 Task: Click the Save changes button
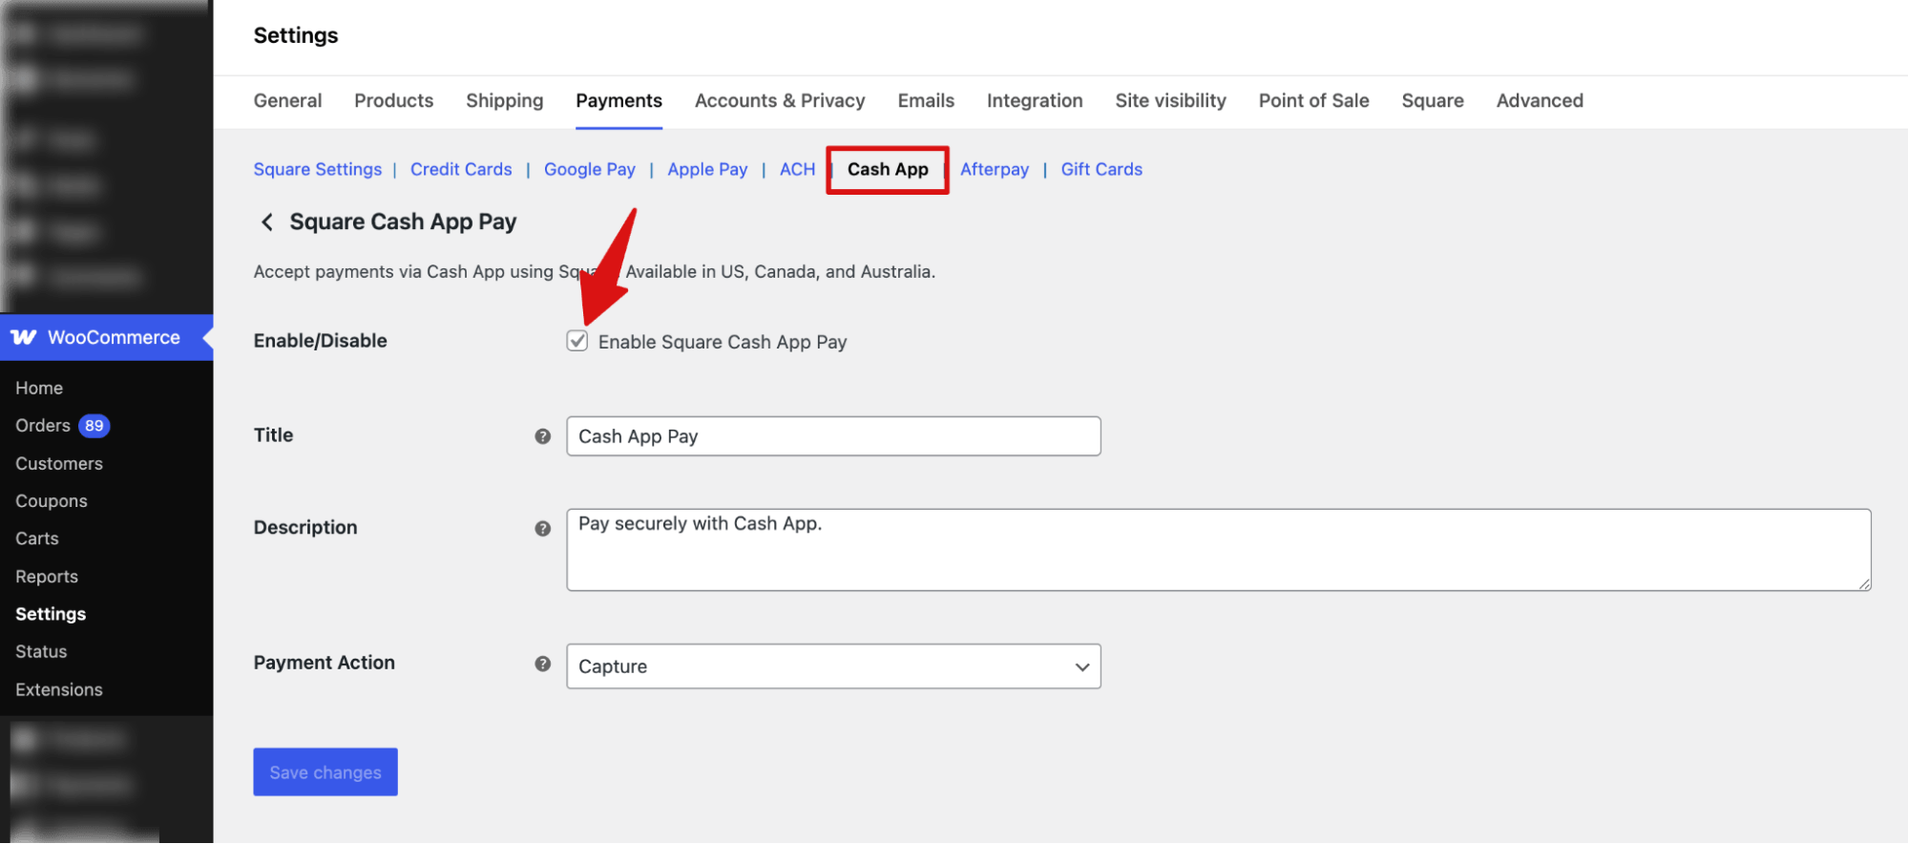coord(325,772)
